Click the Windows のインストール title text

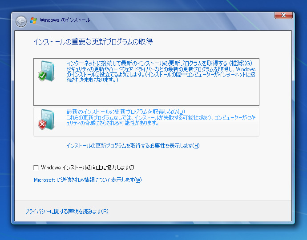point(65,20)
